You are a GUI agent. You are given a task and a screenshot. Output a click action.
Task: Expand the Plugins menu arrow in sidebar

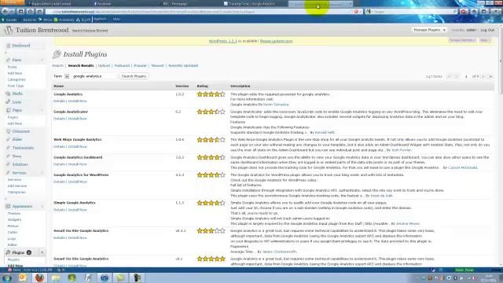(x=42, y=252)
